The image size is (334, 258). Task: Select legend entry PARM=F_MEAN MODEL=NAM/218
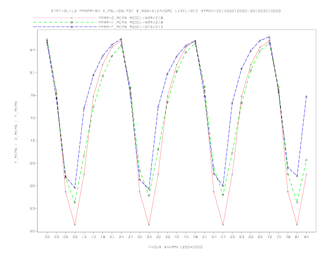[x=131, y=22]
